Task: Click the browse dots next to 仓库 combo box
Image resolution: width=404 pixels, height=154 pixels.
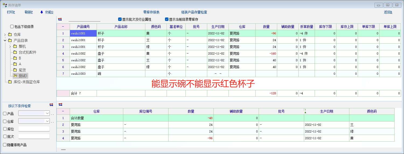Action: click(x=52, y=122)
